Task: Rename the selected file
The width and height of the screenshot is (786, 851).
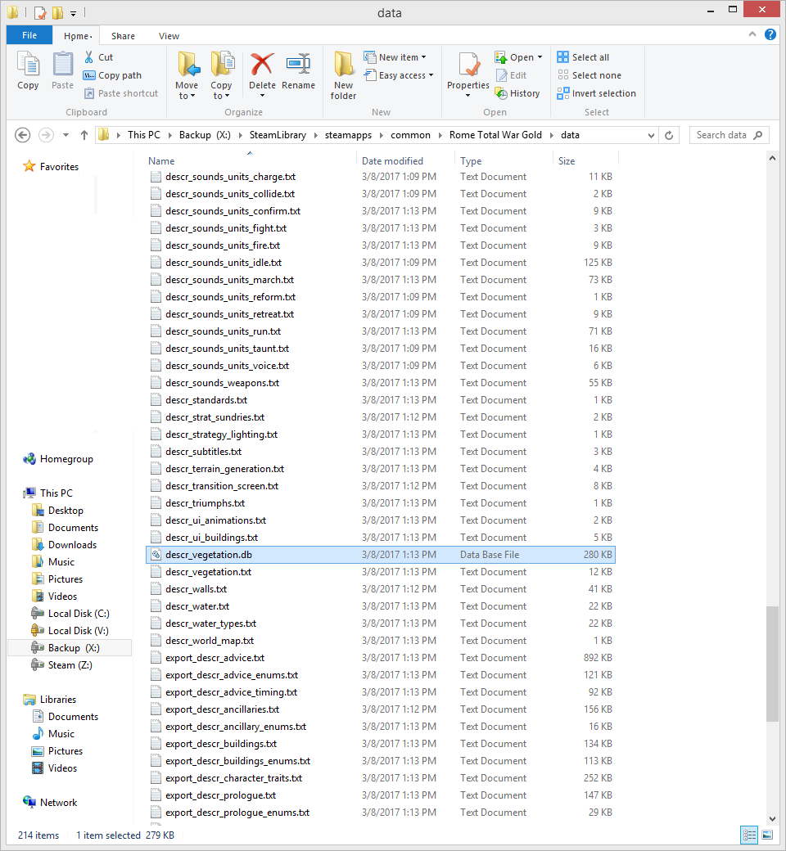Action: 298,70
